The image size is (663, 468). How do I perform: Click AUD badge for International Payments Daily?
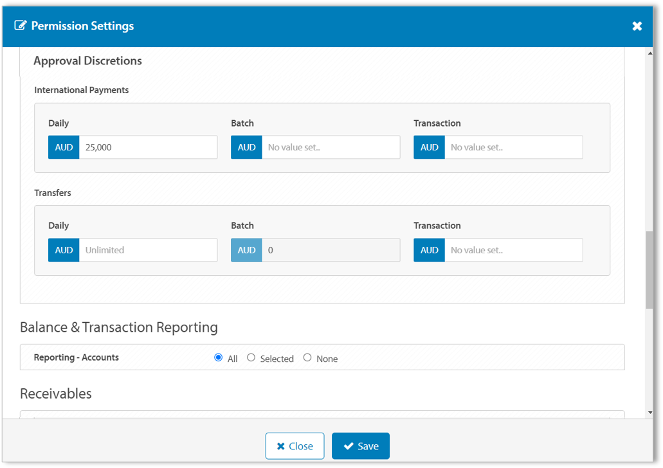[x=64, y=147]
